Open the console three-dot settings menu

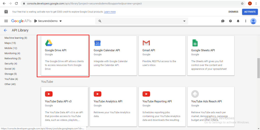pyautogui.click(x=246, y=21)
